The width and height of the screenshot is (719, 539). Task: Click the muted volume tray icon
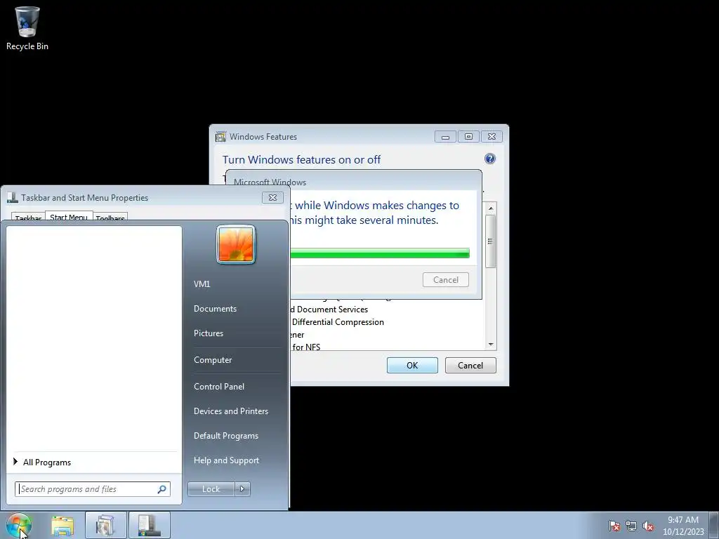tap(648, 526)
